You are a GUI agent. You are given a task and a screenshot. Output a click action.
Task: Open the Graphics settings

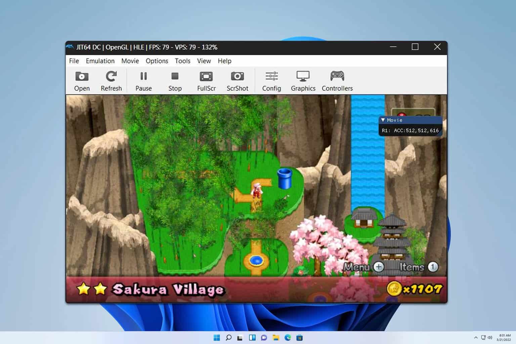(303, 81)
